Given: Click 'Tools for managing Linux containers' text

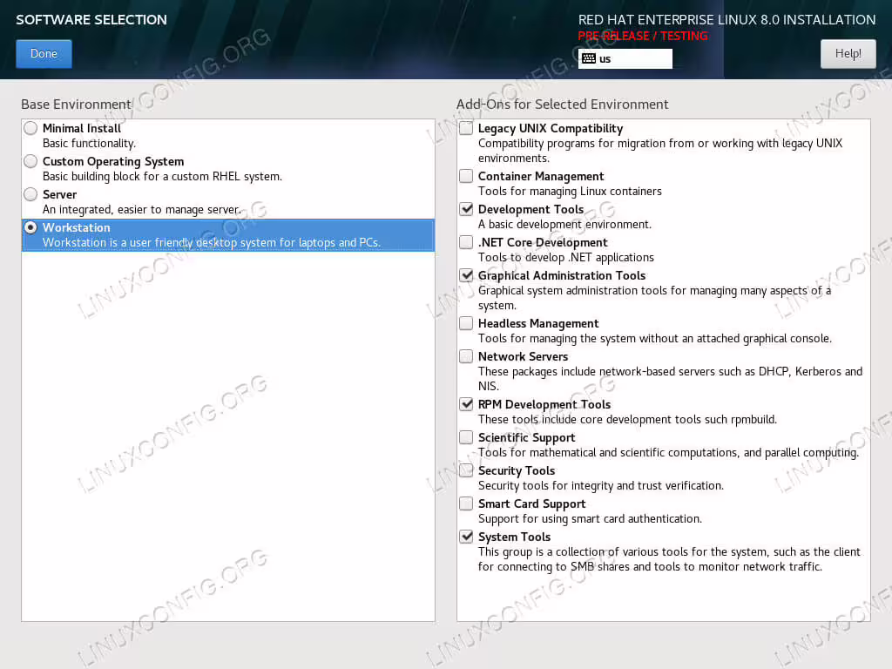Looking at the screenshot, I should click(570, 192).
